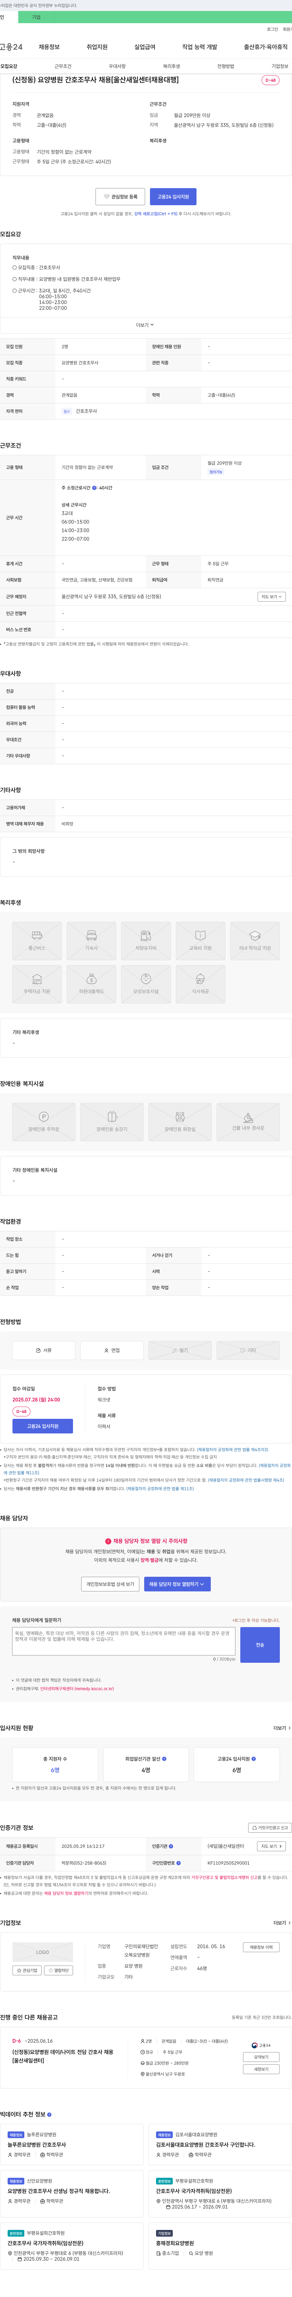Open the 늘푸른요양병원 간호조무사 recommendation
Image resolution: width=292 pixels, height=2297 pixels.
coord(36,2145)
